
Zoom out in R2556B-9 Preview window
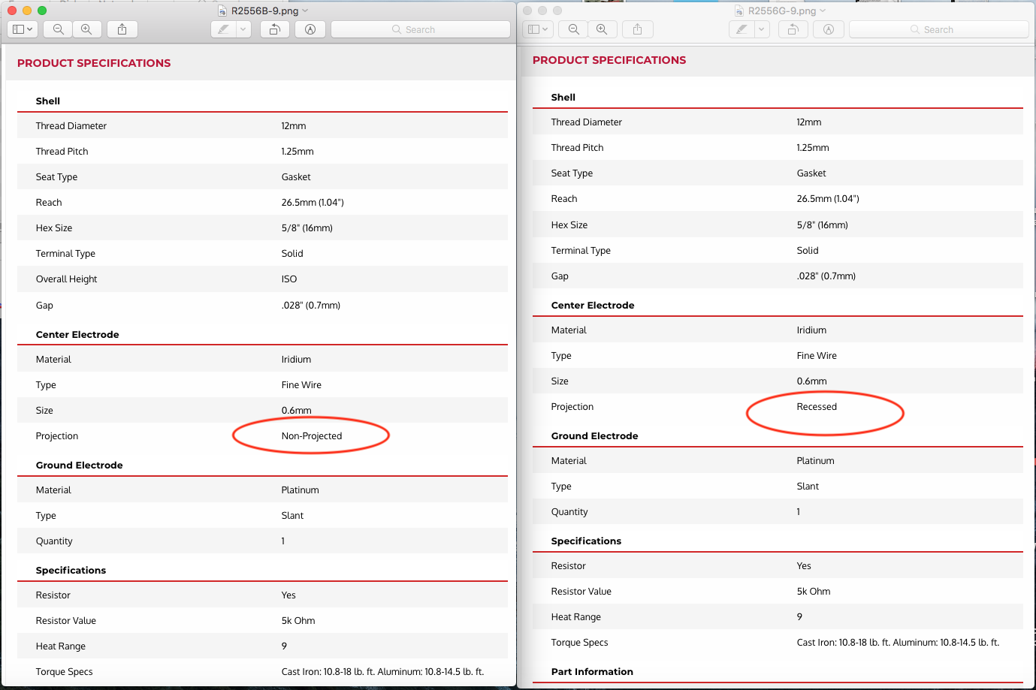(58, 29)
